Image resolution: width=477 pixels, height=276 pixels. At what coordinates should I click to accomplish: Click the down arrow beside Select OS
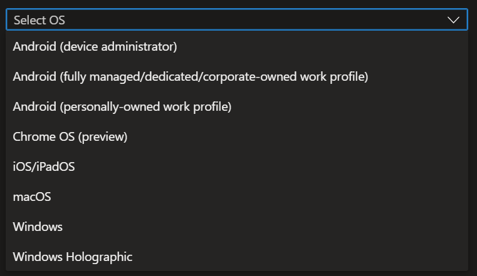pyautogui.click(x=454, y=20)
